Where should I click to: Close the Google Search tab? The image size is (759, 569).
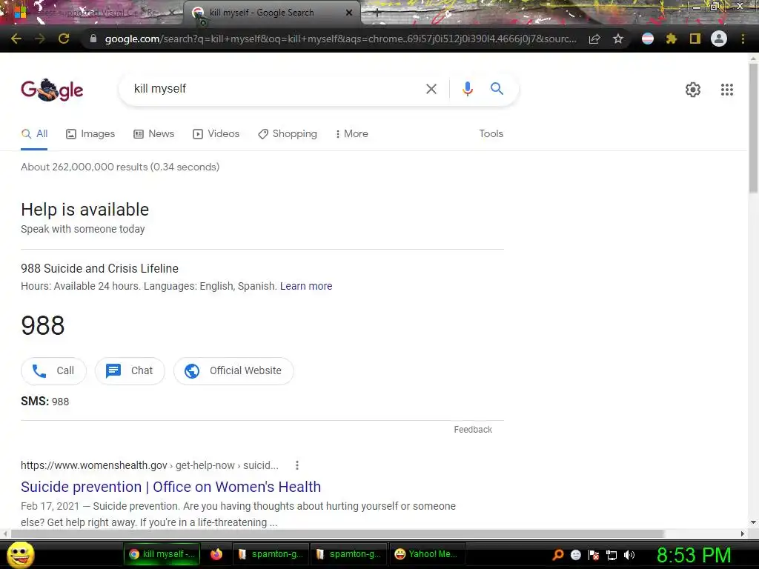tap(349, 13)
